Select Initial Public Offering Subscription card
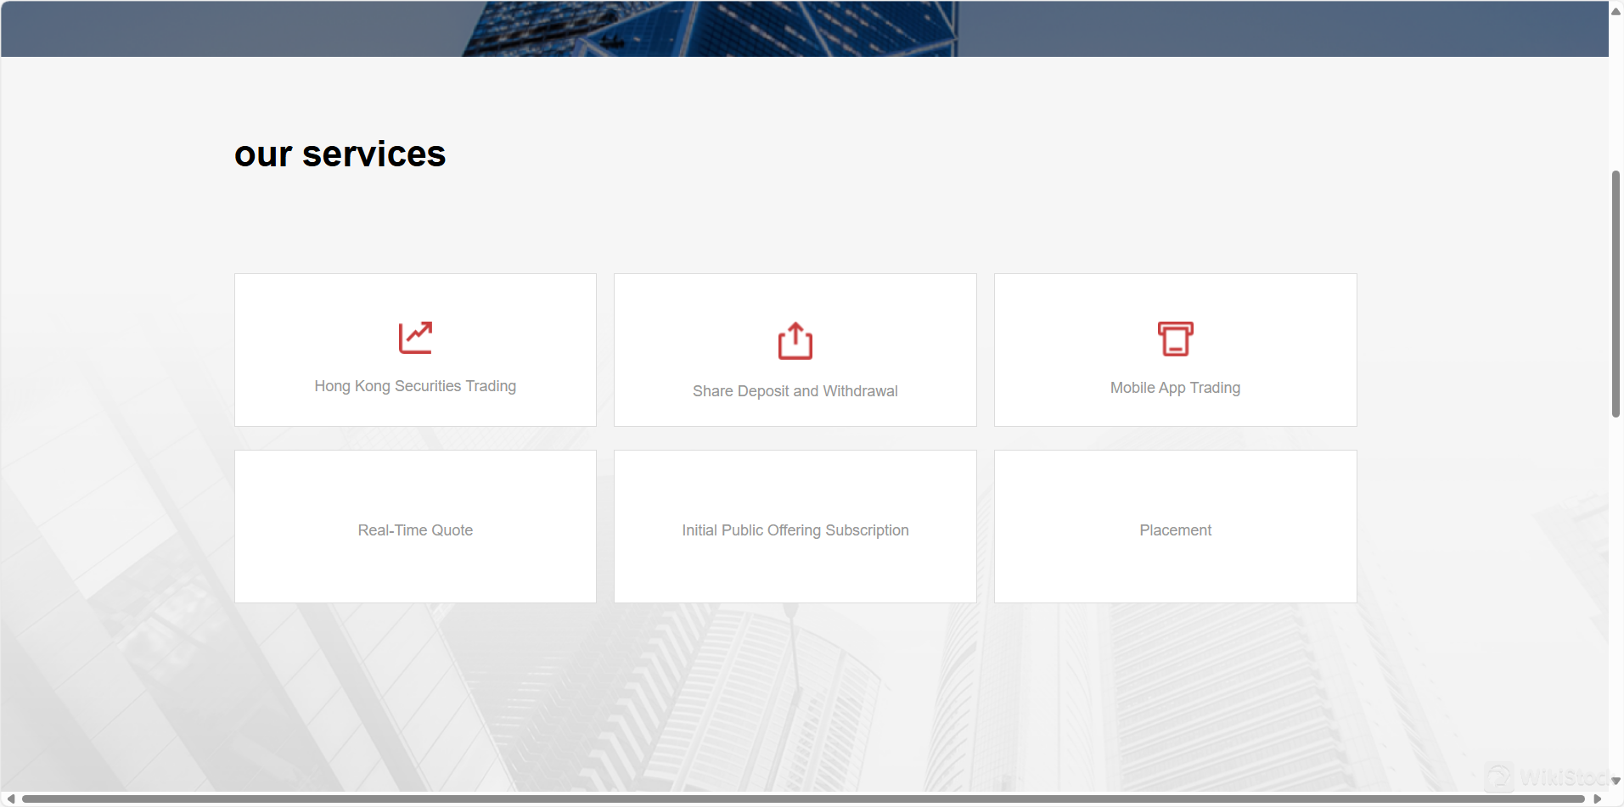 795,527
